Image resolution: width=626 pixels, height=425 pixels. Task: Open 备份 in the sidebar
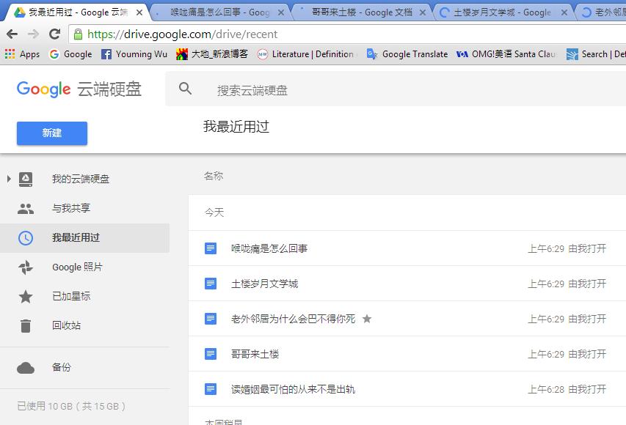(61, 367)
